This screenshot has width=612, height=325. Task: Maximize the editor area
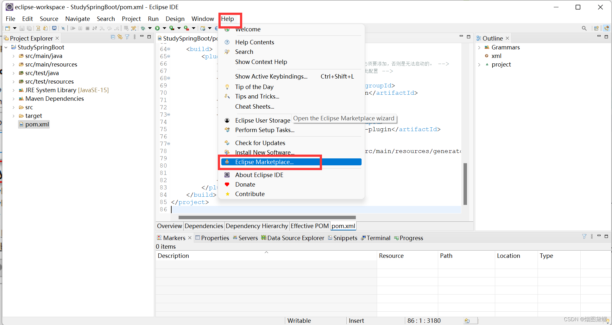click(x=469, y=37)
